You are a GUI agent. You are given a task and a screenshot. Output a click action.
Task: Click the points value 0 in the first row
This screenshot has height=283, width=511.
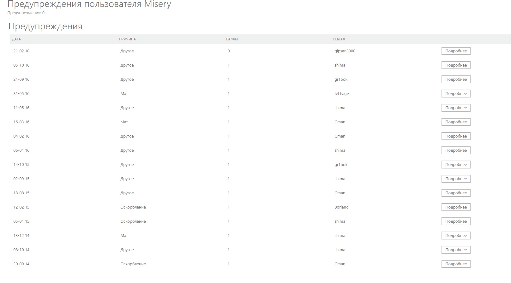tap(229, 51)
